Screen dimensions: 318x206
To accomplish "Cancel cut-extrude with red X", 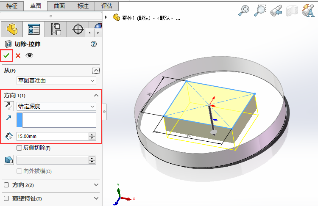I will (18, 55).
